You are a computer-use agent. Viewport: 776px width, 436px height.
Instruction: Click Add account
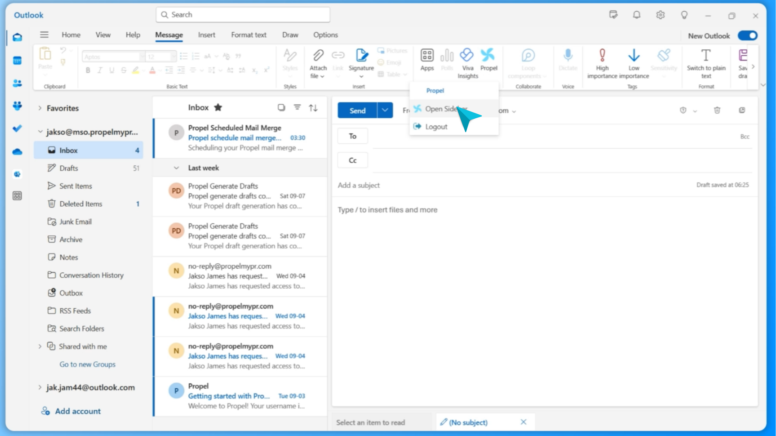pyautogui.click(x=71, y=411)
